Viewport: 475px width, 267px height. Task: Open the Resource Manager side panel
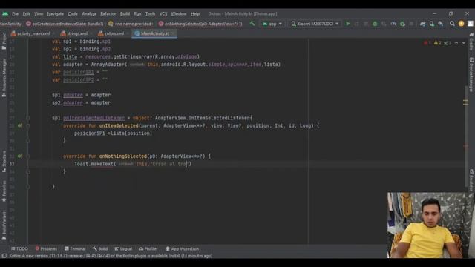click(4, 78)
